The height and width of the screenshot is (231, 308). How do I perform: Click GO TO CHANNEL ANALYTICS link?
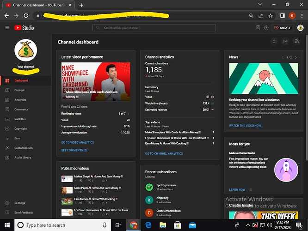pos(164,153)
